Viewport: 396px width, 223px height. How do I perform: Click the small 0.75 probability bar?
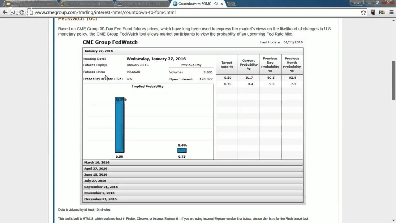[182, 150]
